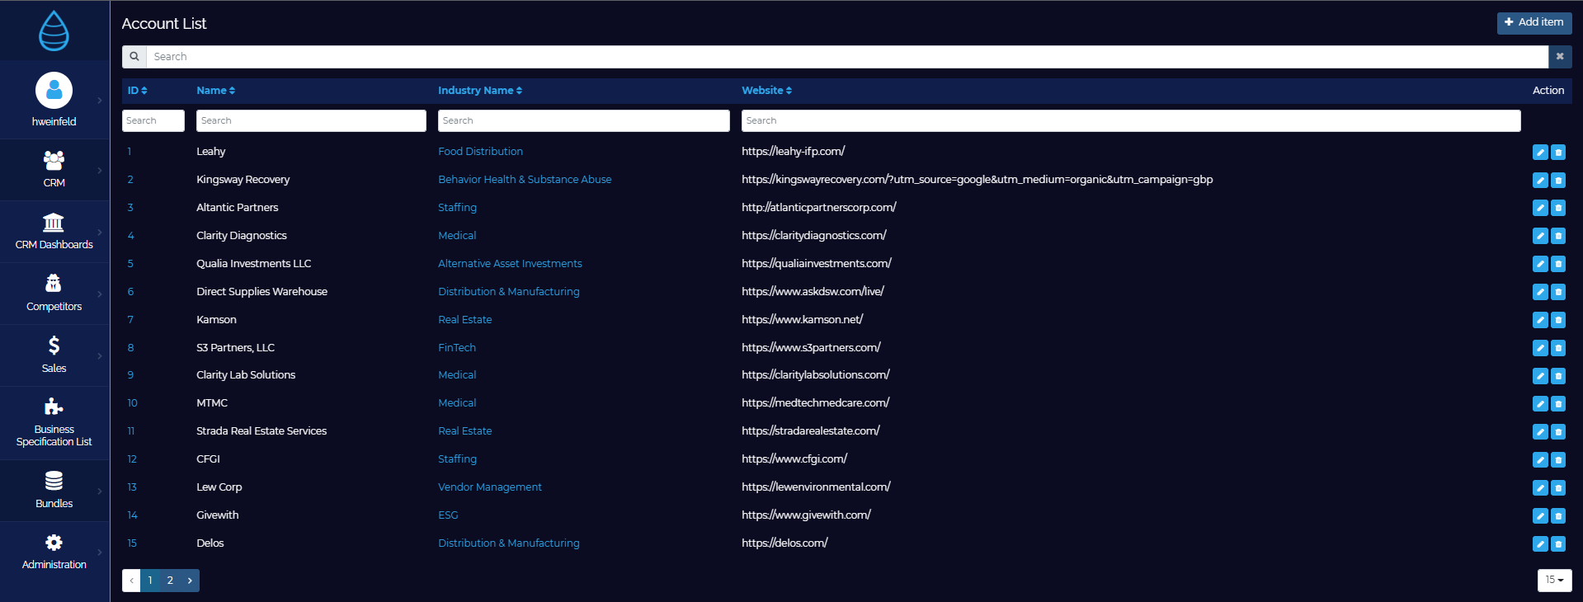Select page 1 in pagination
This screenshot has width=1583, height=602.
coord(150,581)
